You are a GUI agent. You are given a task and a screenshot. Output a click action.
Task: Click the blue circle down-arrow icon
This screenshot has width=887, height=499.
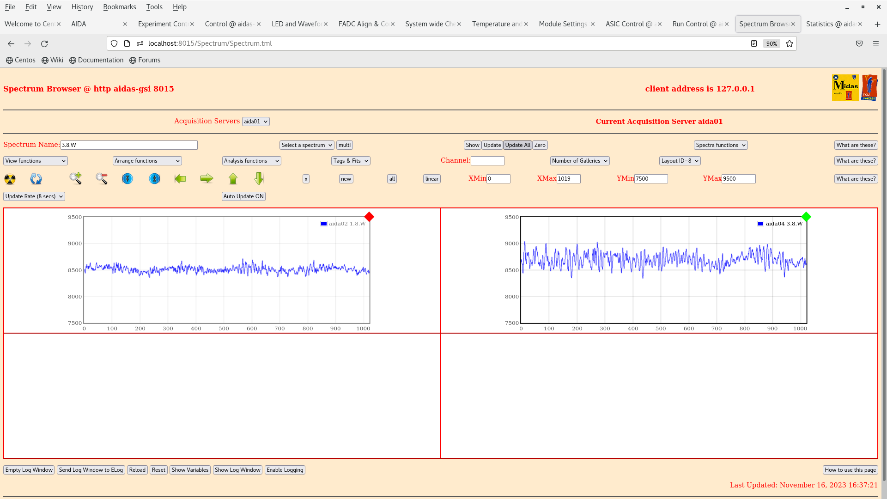(128, 179)
